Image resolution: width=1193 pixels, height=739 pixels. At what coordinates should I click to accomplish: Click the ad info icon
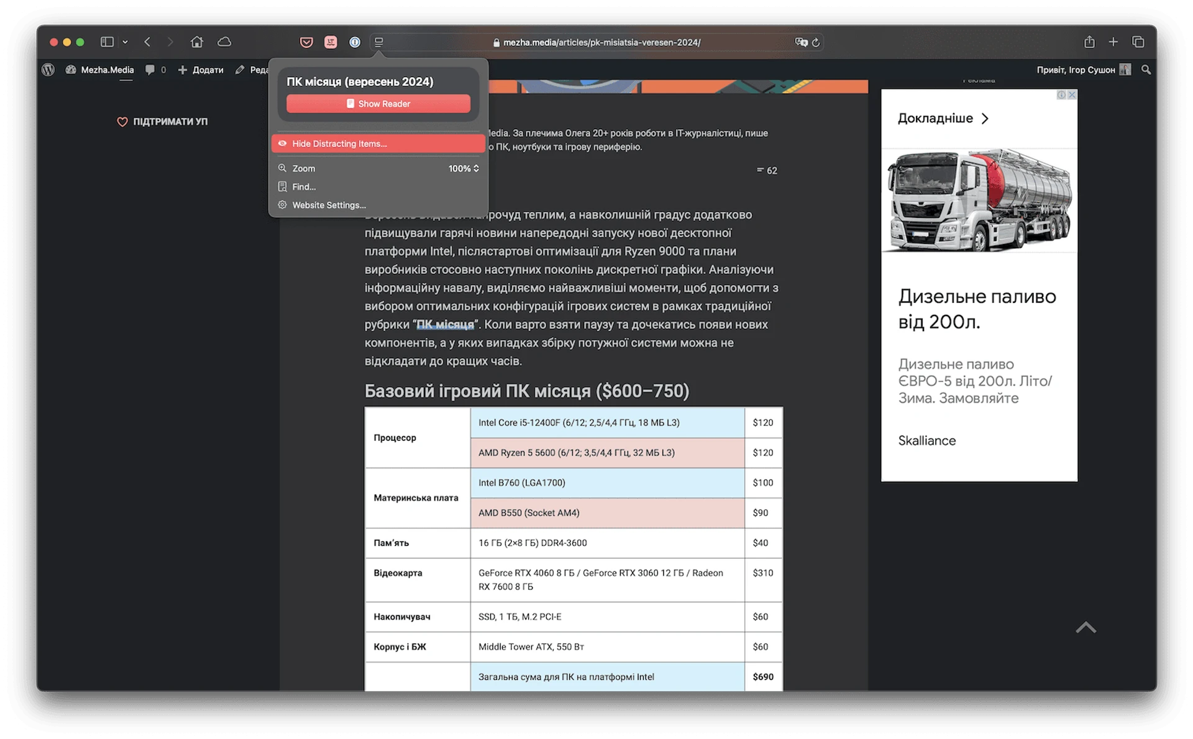(x=1061, y=95)
